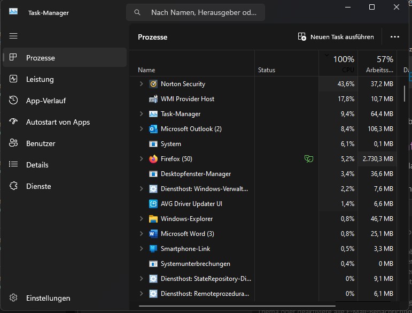Click Firefox efficiency mode leaf icon
This screenshot has height=313, width=412.
[309, 159]
